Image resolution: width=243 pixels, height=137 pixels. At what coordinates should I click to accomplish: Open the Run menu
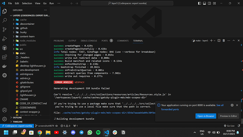tap(51, 3)
